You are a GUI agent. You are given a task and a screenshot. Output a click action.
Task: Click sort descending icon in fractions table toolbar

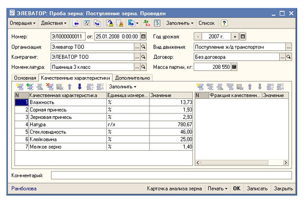[x=280, y=87]
